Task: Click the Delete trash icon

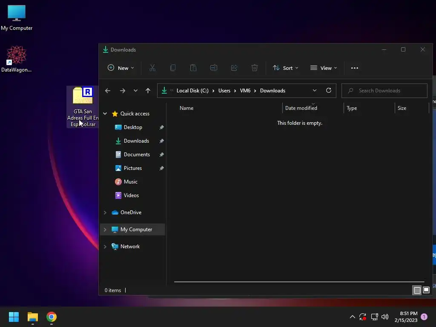Action: (x=255, y=68)
